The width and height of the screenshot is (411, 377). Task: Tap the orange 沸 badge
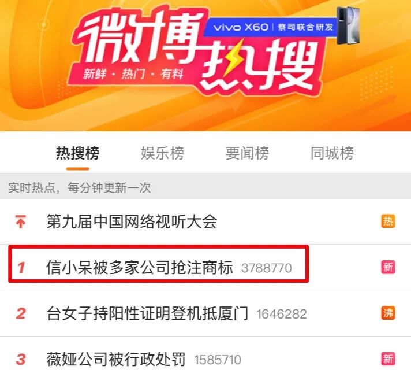388,313
